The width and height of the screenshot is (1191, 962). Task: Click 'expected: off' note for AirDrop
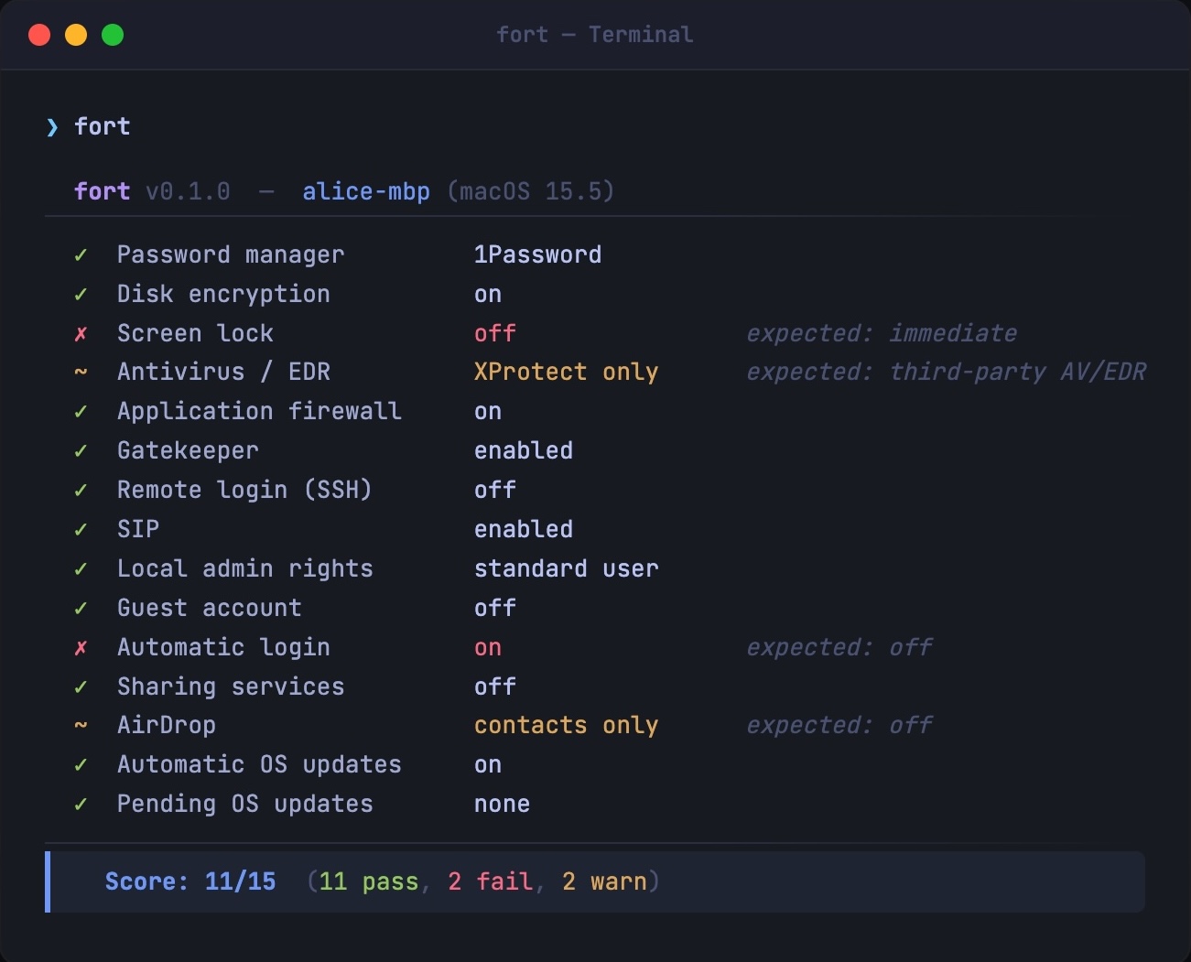[839, 725]
